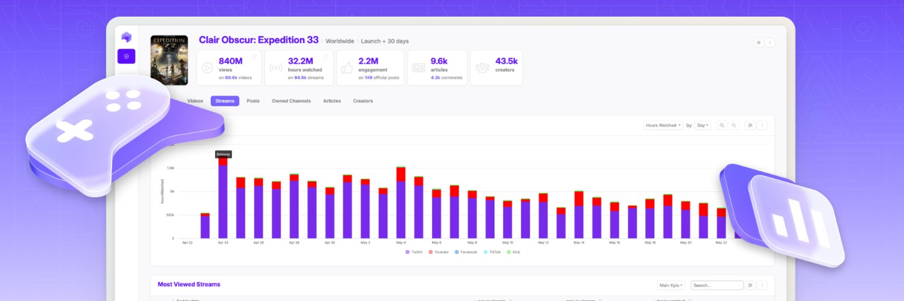The width and height of the screenshot is (904, 301).
Task: Click the info icon on views card
Action: [x=254, y=57]
